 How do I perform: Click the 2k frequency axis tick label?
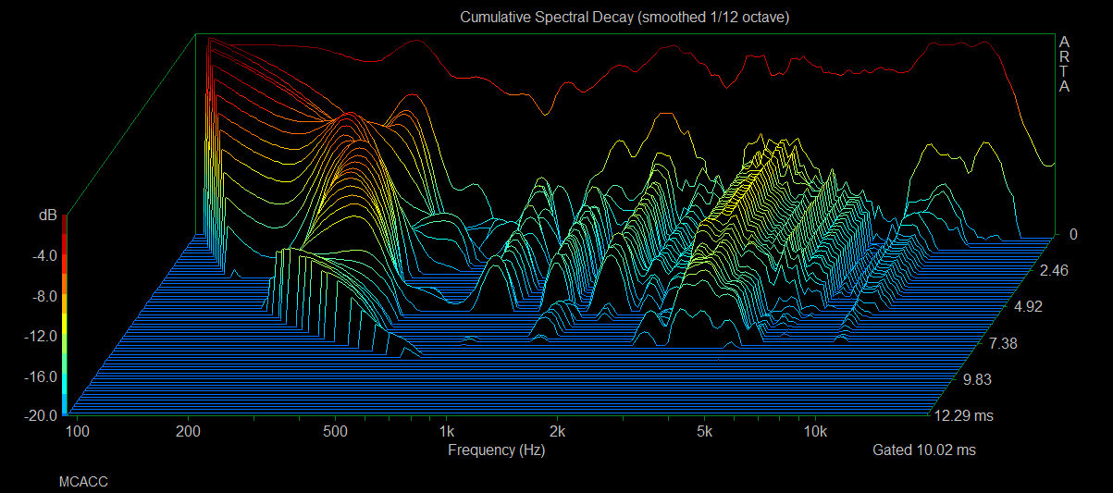(557, 432)
